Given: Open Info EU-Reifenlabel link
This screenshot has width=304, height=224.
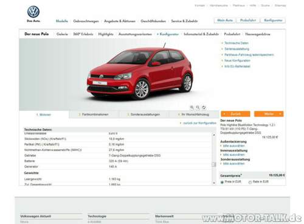Looking at the screenshot, I should tap(237, 66).
